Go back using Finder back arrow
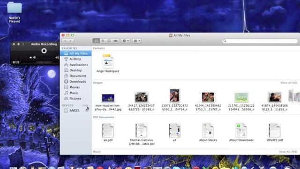The width and height of the screenshot is (300, 169). click(65, 41)
